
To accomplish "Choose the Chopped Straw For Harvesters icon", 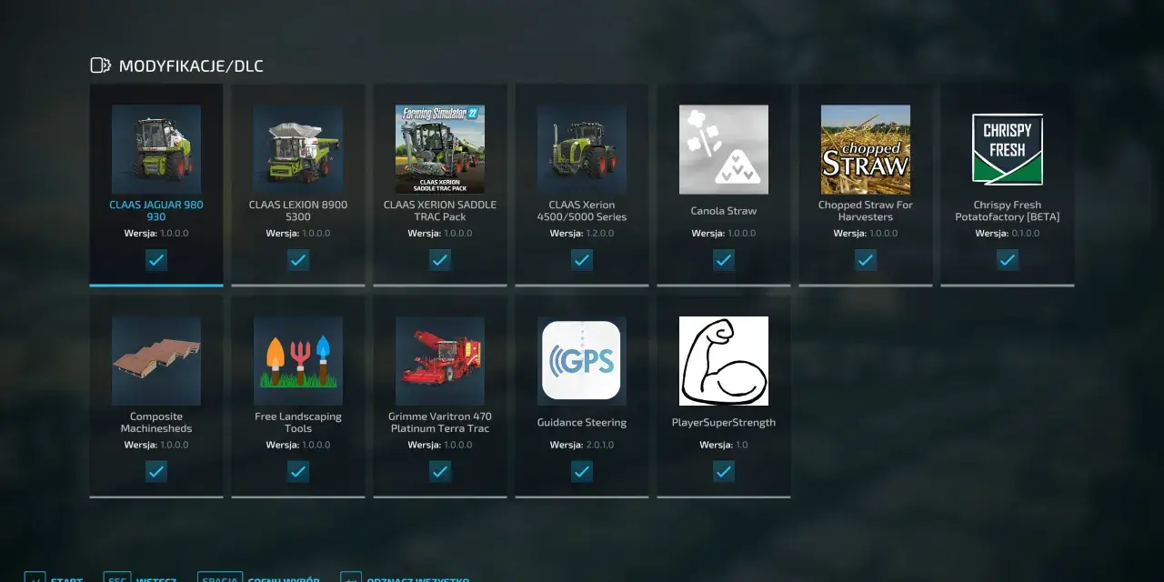I will pos(866,149).
